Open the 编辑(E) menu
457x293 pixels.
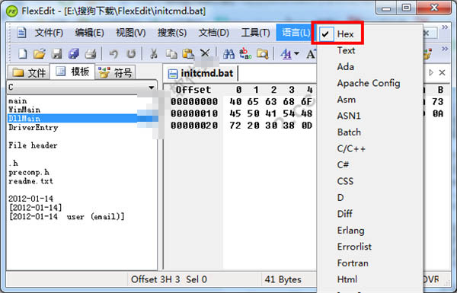click(89, 33)
